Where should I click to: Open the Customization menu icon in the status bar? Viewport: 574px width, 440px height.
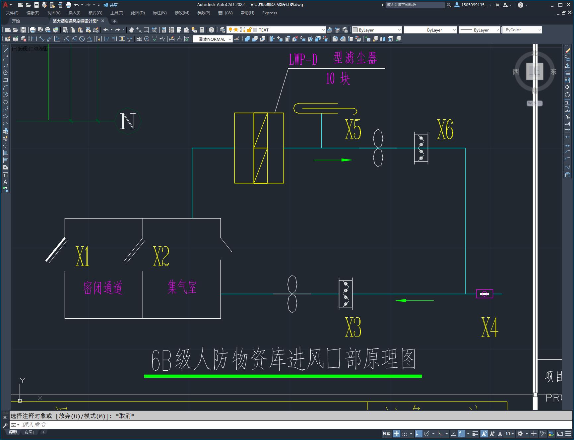567,433
